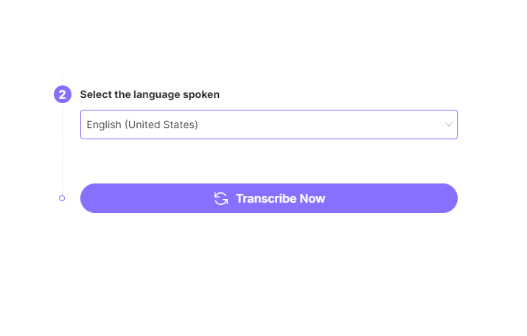Click the down arrow at the language field's right edge

click(x=448, y=125)
